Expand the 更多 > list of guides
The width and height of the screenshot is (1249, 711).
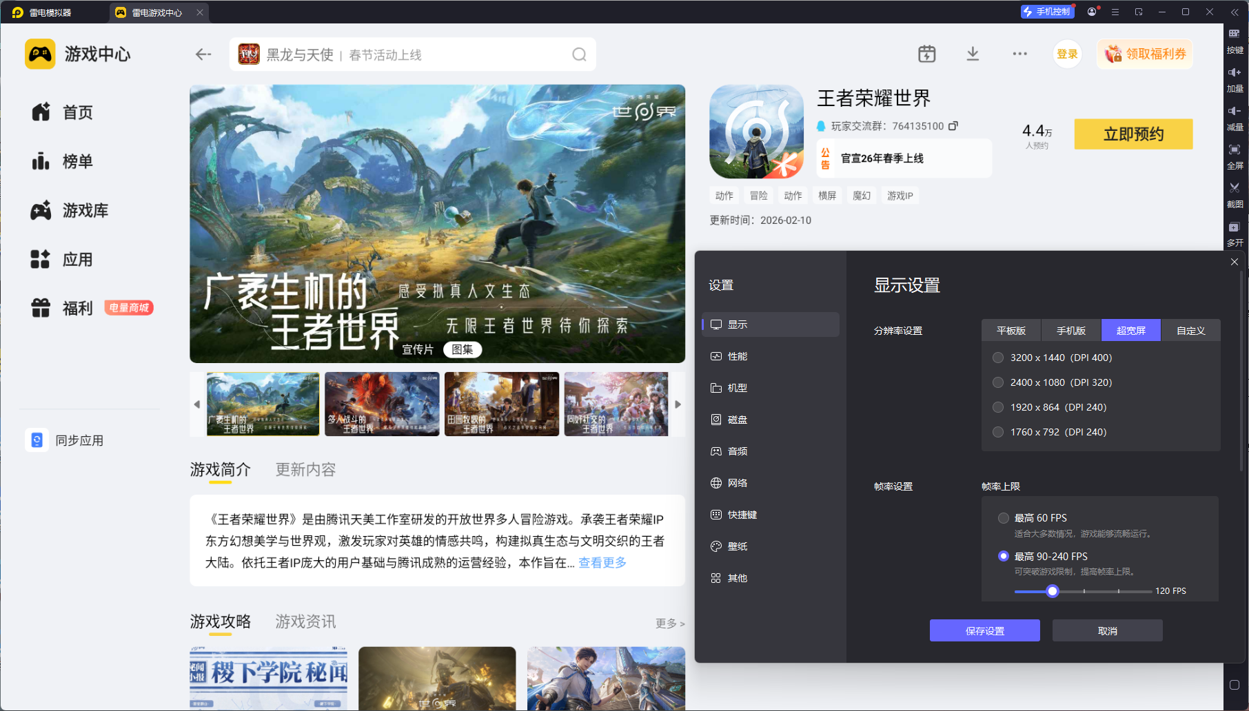click(x=670, y=624)
